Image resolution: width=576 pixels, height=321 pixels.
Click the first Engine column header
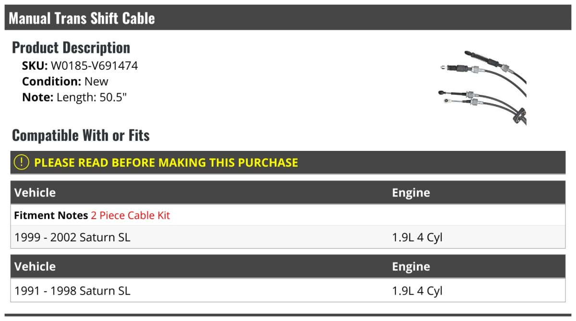(x=411, y=193)
